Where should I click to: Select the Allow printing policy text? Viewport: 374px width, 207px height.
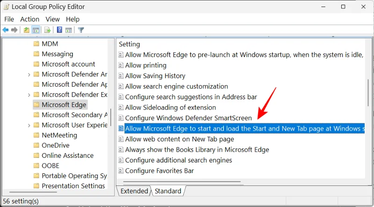146,65
